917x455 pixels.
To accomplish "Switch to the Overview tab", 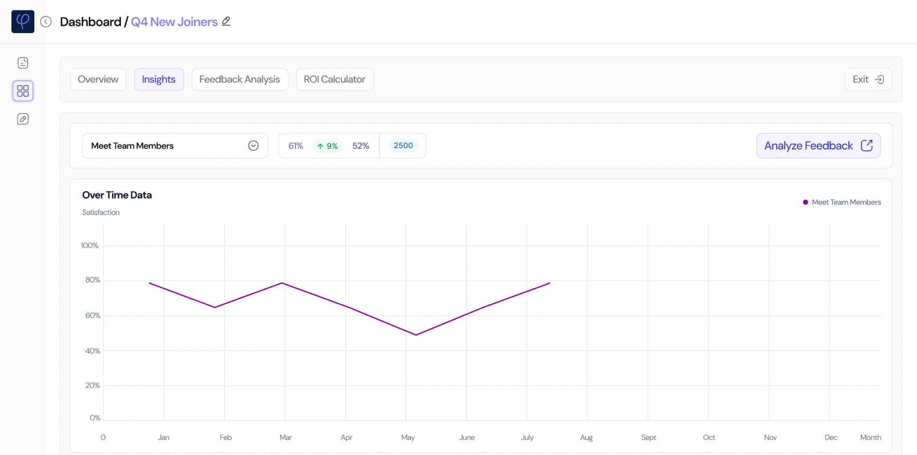I will (98, 79).
